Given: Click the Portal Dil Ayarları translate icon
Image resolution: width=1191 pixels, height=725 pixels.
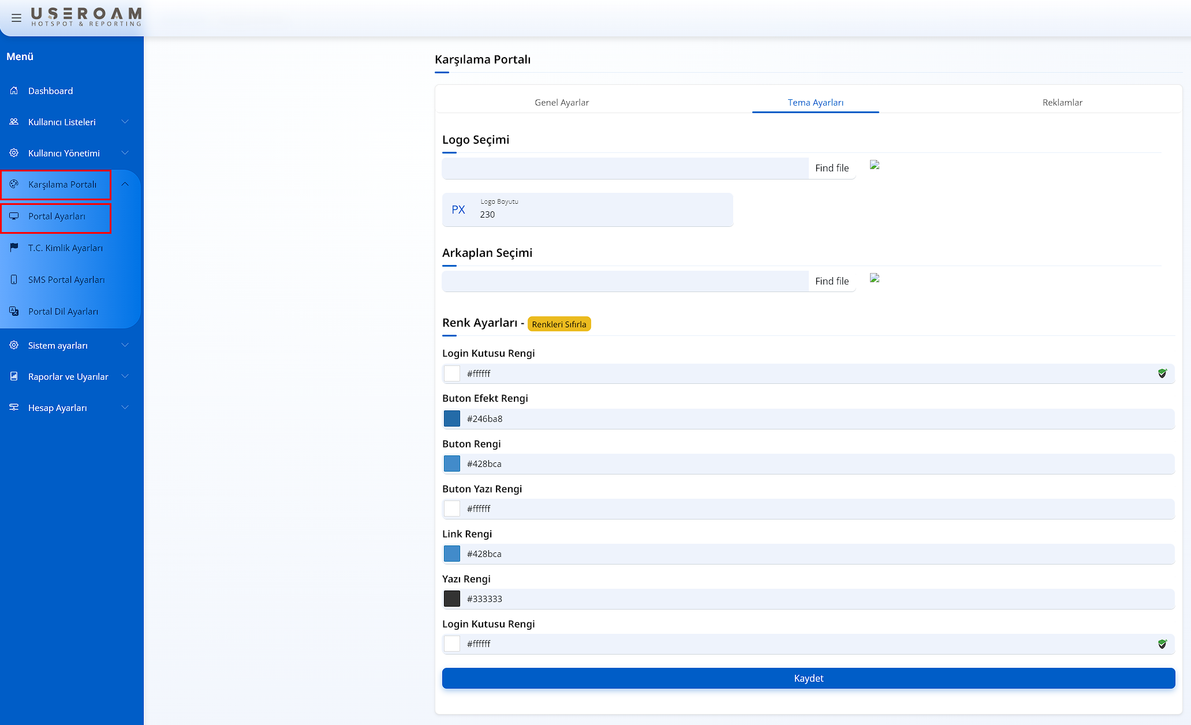Looking at the screenshot, I should pos(14,311).
